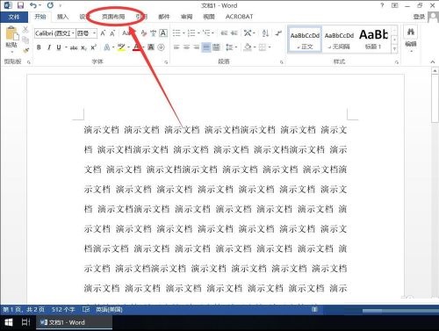Click the Numbering list icon
The width and height of the screenshot is (439, 331).
191,33
